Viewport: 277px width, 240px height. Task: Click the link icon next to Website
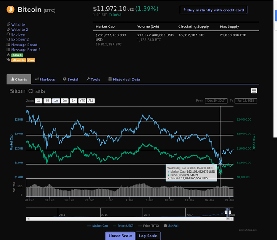click(x=8, y=24)
